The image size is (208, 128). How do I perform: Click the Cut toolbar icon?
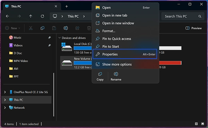click(31, 28)
